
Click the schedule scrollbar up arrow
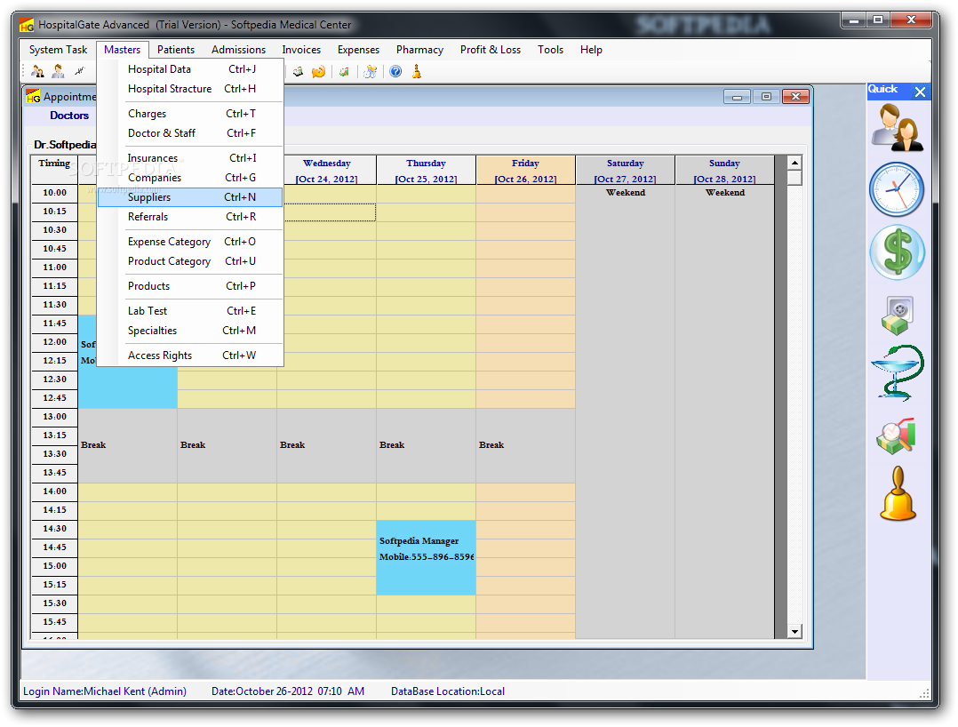tap(794, 163)
